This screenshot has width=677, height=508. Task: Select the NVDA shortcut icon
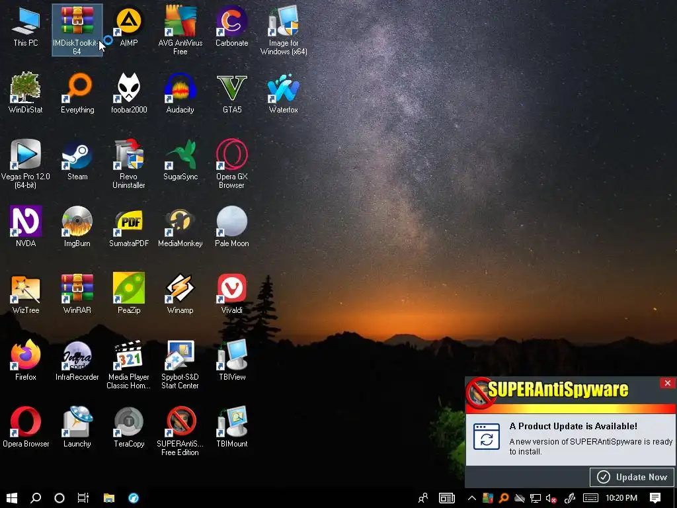(26, 228)
